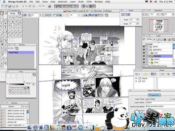Click the Layer Name field containing bubble
Image resolution: width=175 pixels, height=131 pixels.
click(x=160, y=103)
